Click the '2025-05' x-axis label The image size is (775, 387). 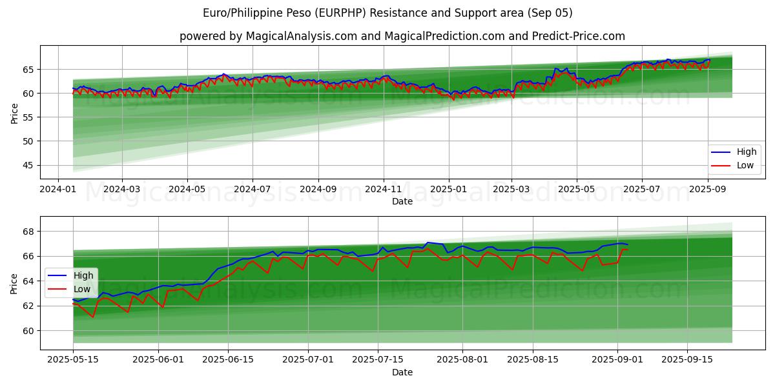[577, 189]
